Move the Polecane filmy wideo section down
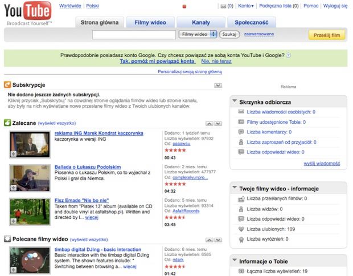 point(218,240)
